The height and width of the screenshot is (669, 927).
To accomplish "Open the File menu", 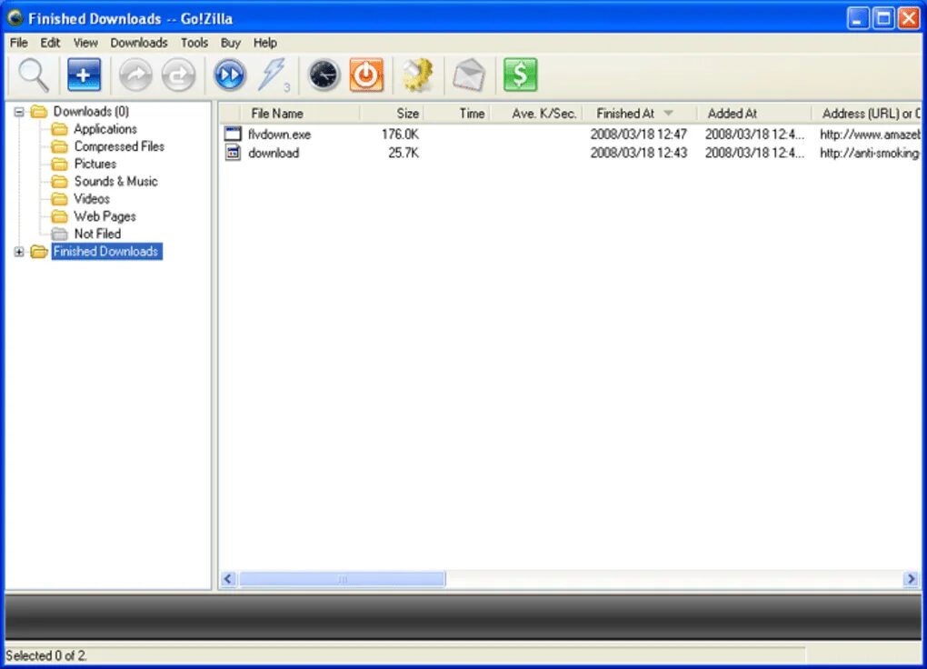I will tap(19, 43).
